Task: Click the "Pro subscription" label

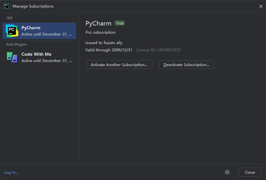Action: 100,32
